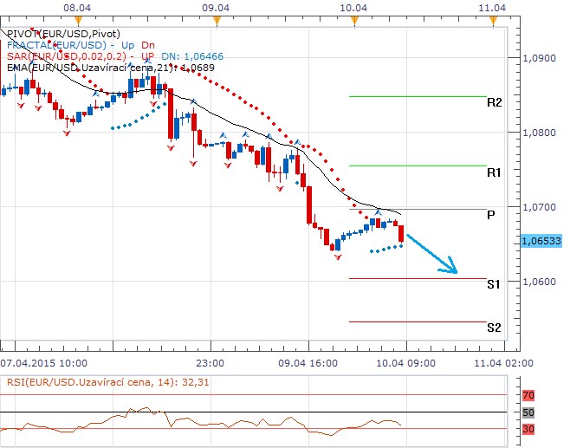Click the 07.04.2015 10:00 time label
This screenshot has height=448, width=570.
(43, 363)
